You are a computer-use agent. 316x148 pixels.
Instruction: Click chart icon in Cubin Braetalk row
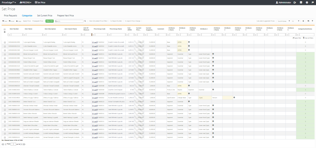(x=95, y=46)
